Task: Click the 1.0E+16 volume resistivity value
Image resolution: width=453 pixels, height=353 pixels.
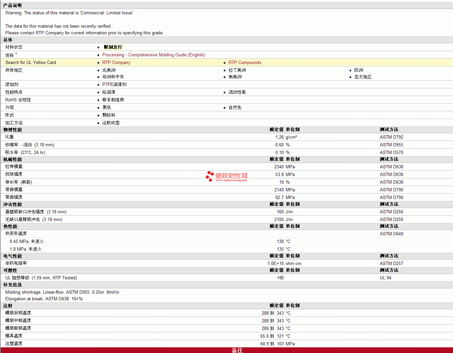Action: 275,264
